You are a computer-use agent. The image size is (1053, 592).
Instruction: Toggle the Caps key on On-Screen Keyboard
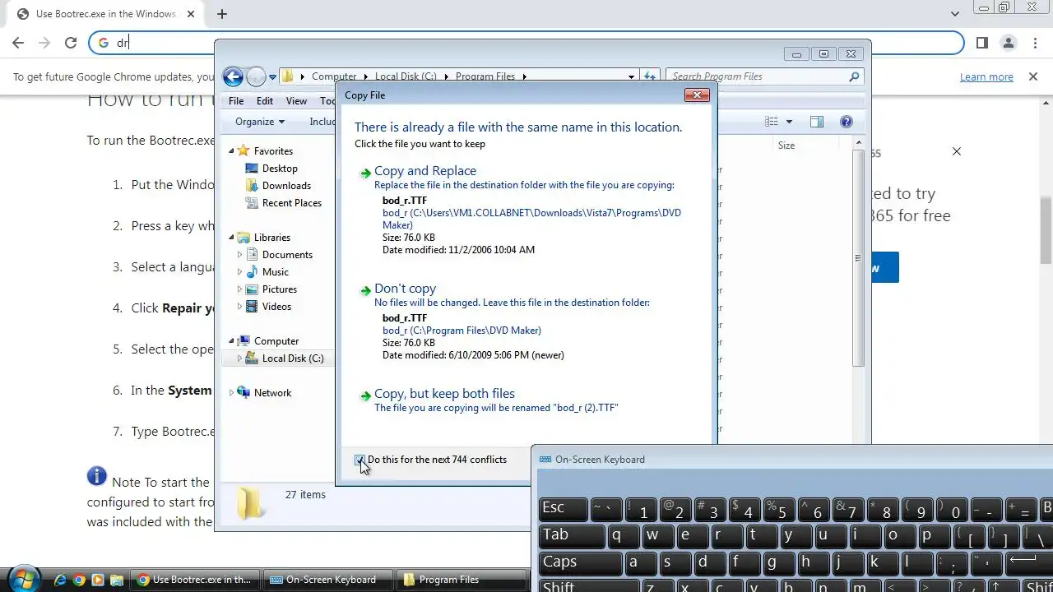580,563
